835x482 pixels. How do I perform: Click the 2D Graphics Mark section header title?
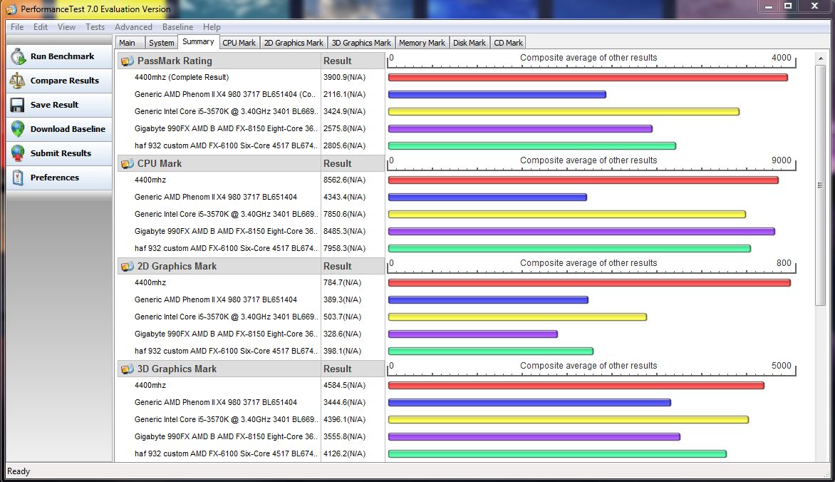point(177,266)
